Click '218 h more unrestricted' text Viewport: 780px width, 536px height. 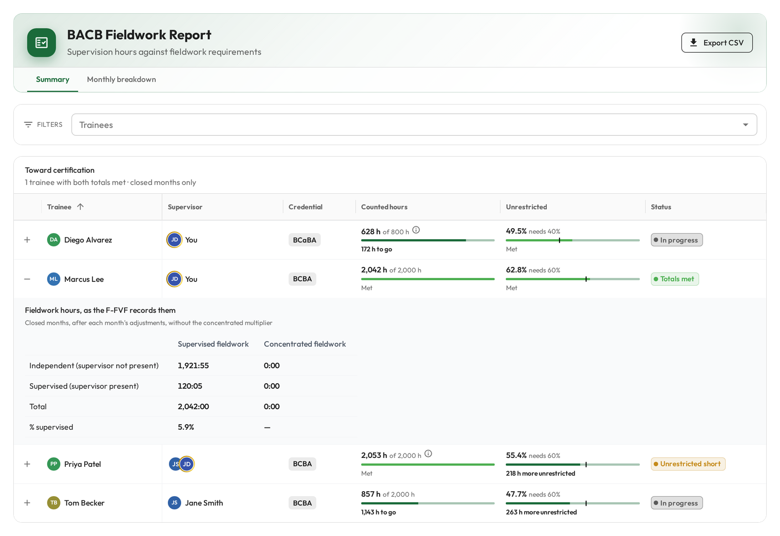coord(541,473)
